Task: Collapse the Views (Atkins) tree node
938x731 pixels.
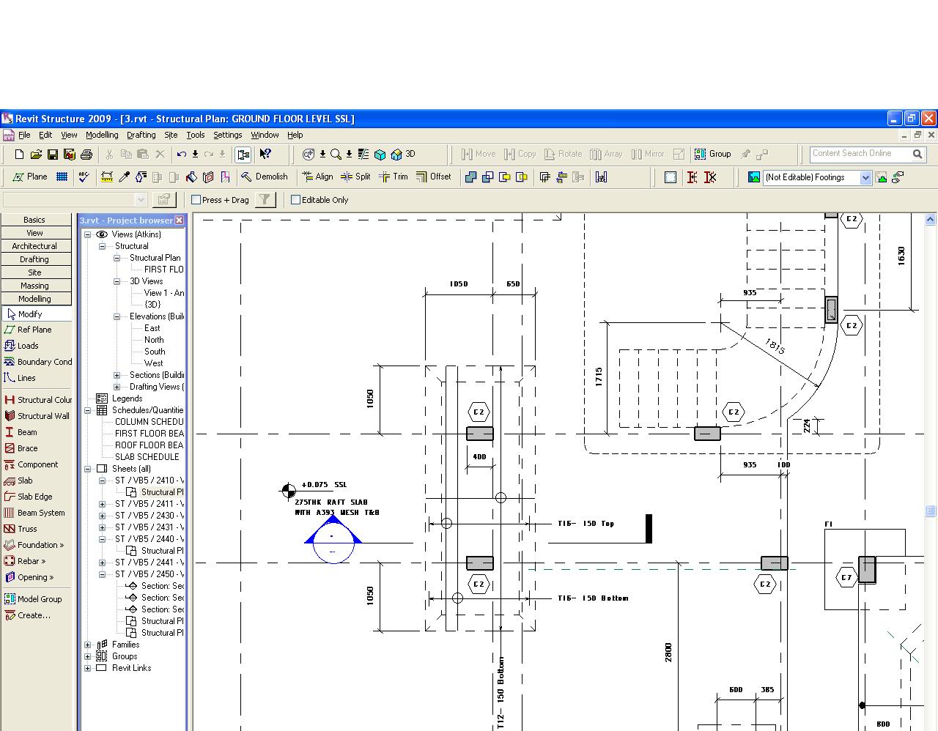Action: click(x=88, y=234)
